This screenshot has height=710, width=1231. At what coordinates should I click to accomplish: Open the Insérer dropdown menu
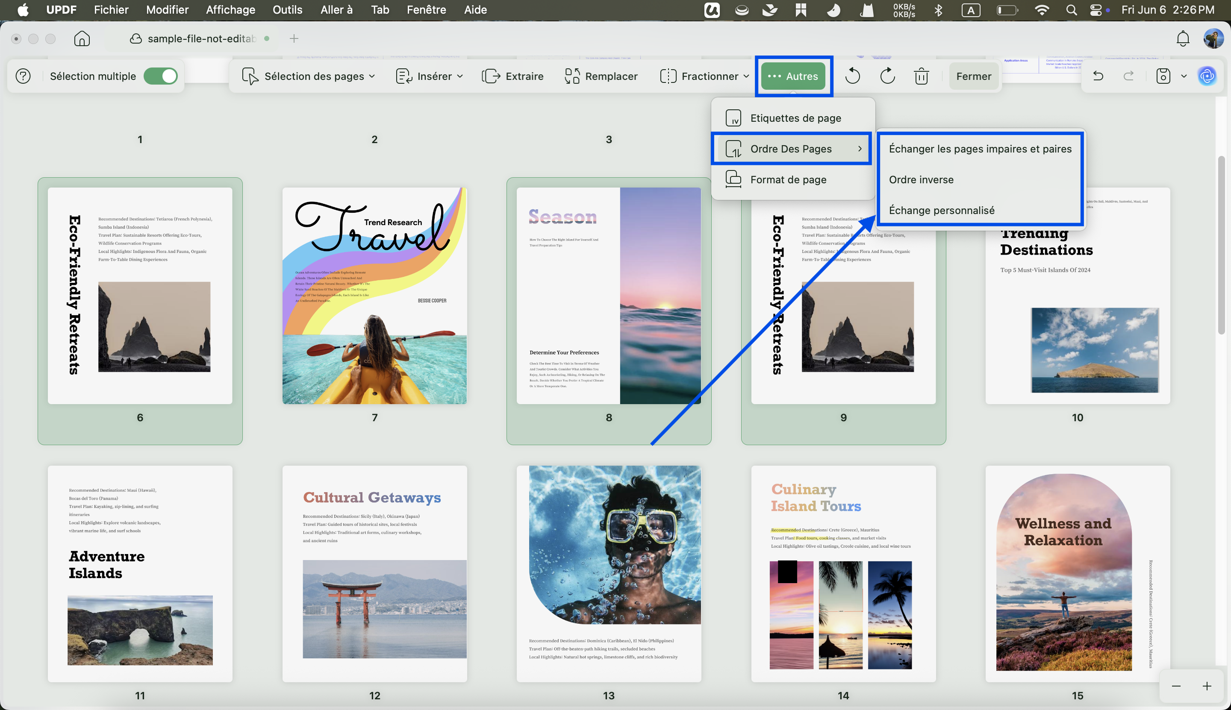click(x=430, y=76)
